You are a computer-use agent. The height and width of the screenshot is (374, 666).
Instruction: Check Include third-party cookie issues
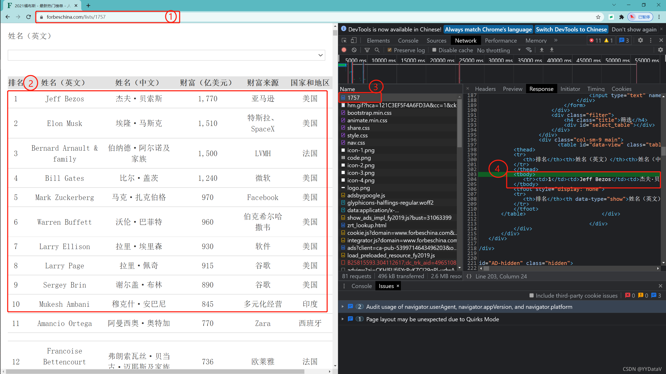point(531,296)
